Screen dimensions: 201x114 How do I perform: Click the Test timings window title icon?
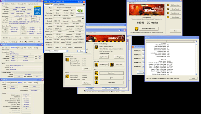point(133,47)
